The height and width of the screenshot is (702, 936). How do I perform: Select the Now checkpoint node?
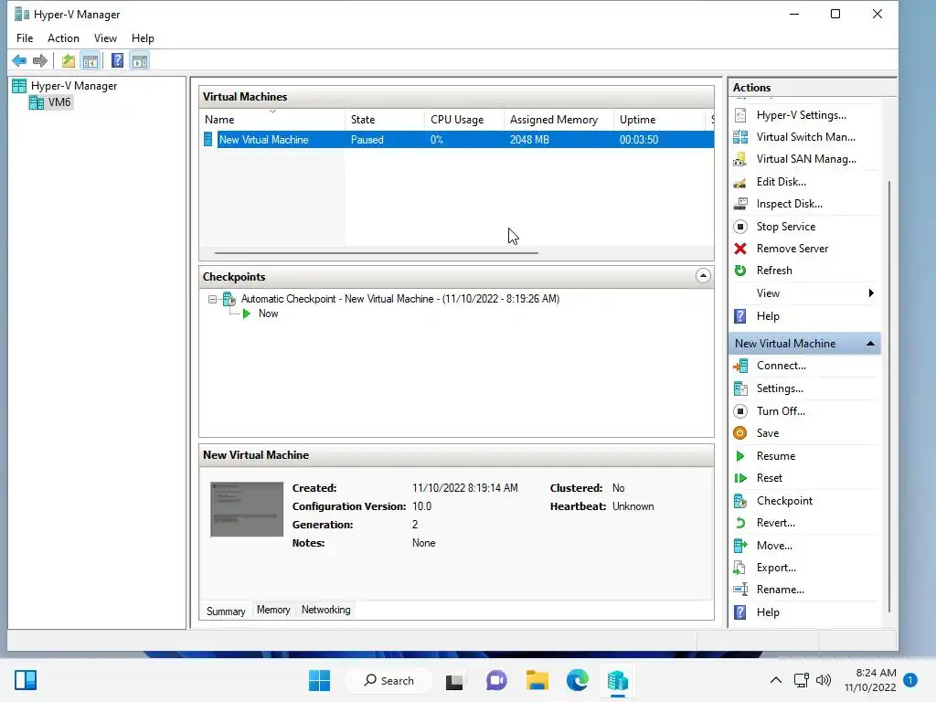(268, 314)
